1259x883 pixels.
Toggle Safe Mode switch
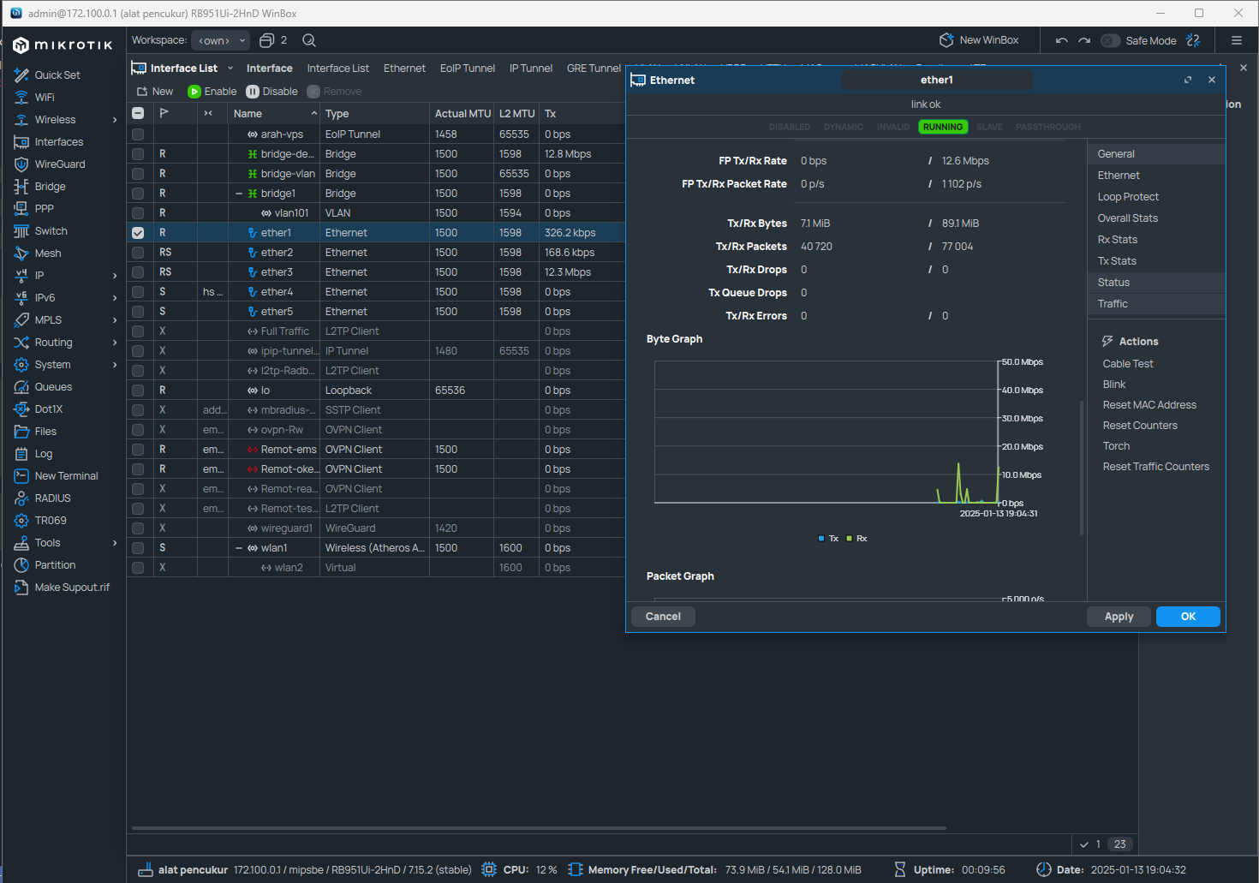click(1111, 40)
